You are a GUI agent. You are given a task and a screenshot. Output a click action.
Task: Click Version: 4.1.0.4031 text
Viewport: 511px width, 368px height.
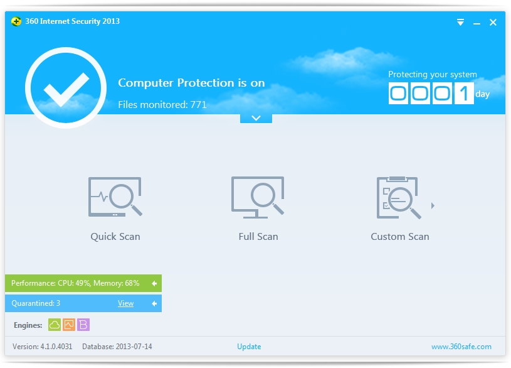(x=43, y=347)
